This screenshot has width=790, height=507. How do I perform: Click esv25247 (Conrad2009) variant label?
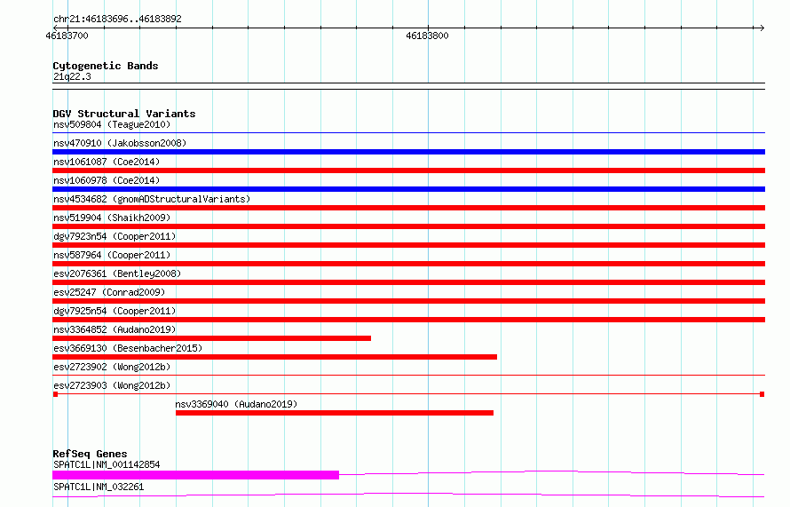109,292
